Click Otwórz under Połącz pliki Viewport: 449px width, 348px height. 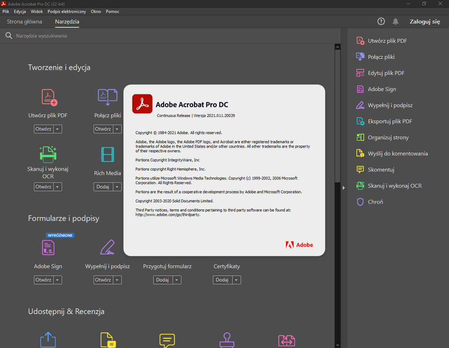(x=103, y=129)
